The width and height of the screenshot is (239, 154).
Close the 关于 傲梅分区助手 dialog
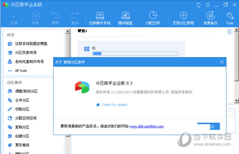coord(222,62)
